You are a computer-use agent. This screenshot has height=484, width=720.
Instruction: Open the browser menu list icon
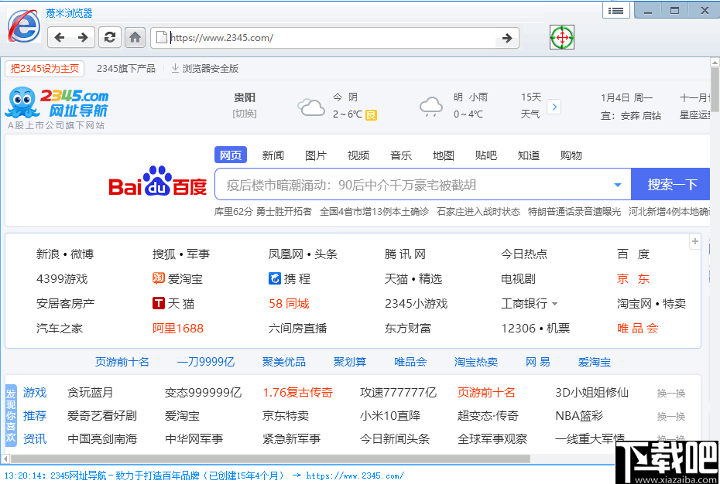click(x=615, y=10)
